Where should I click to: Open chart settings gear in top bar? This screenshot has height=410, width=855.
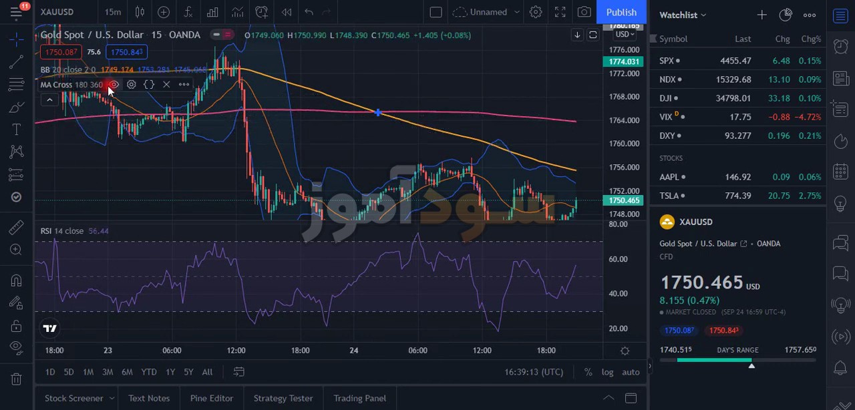pyautogui.click(x=536, y=12)
